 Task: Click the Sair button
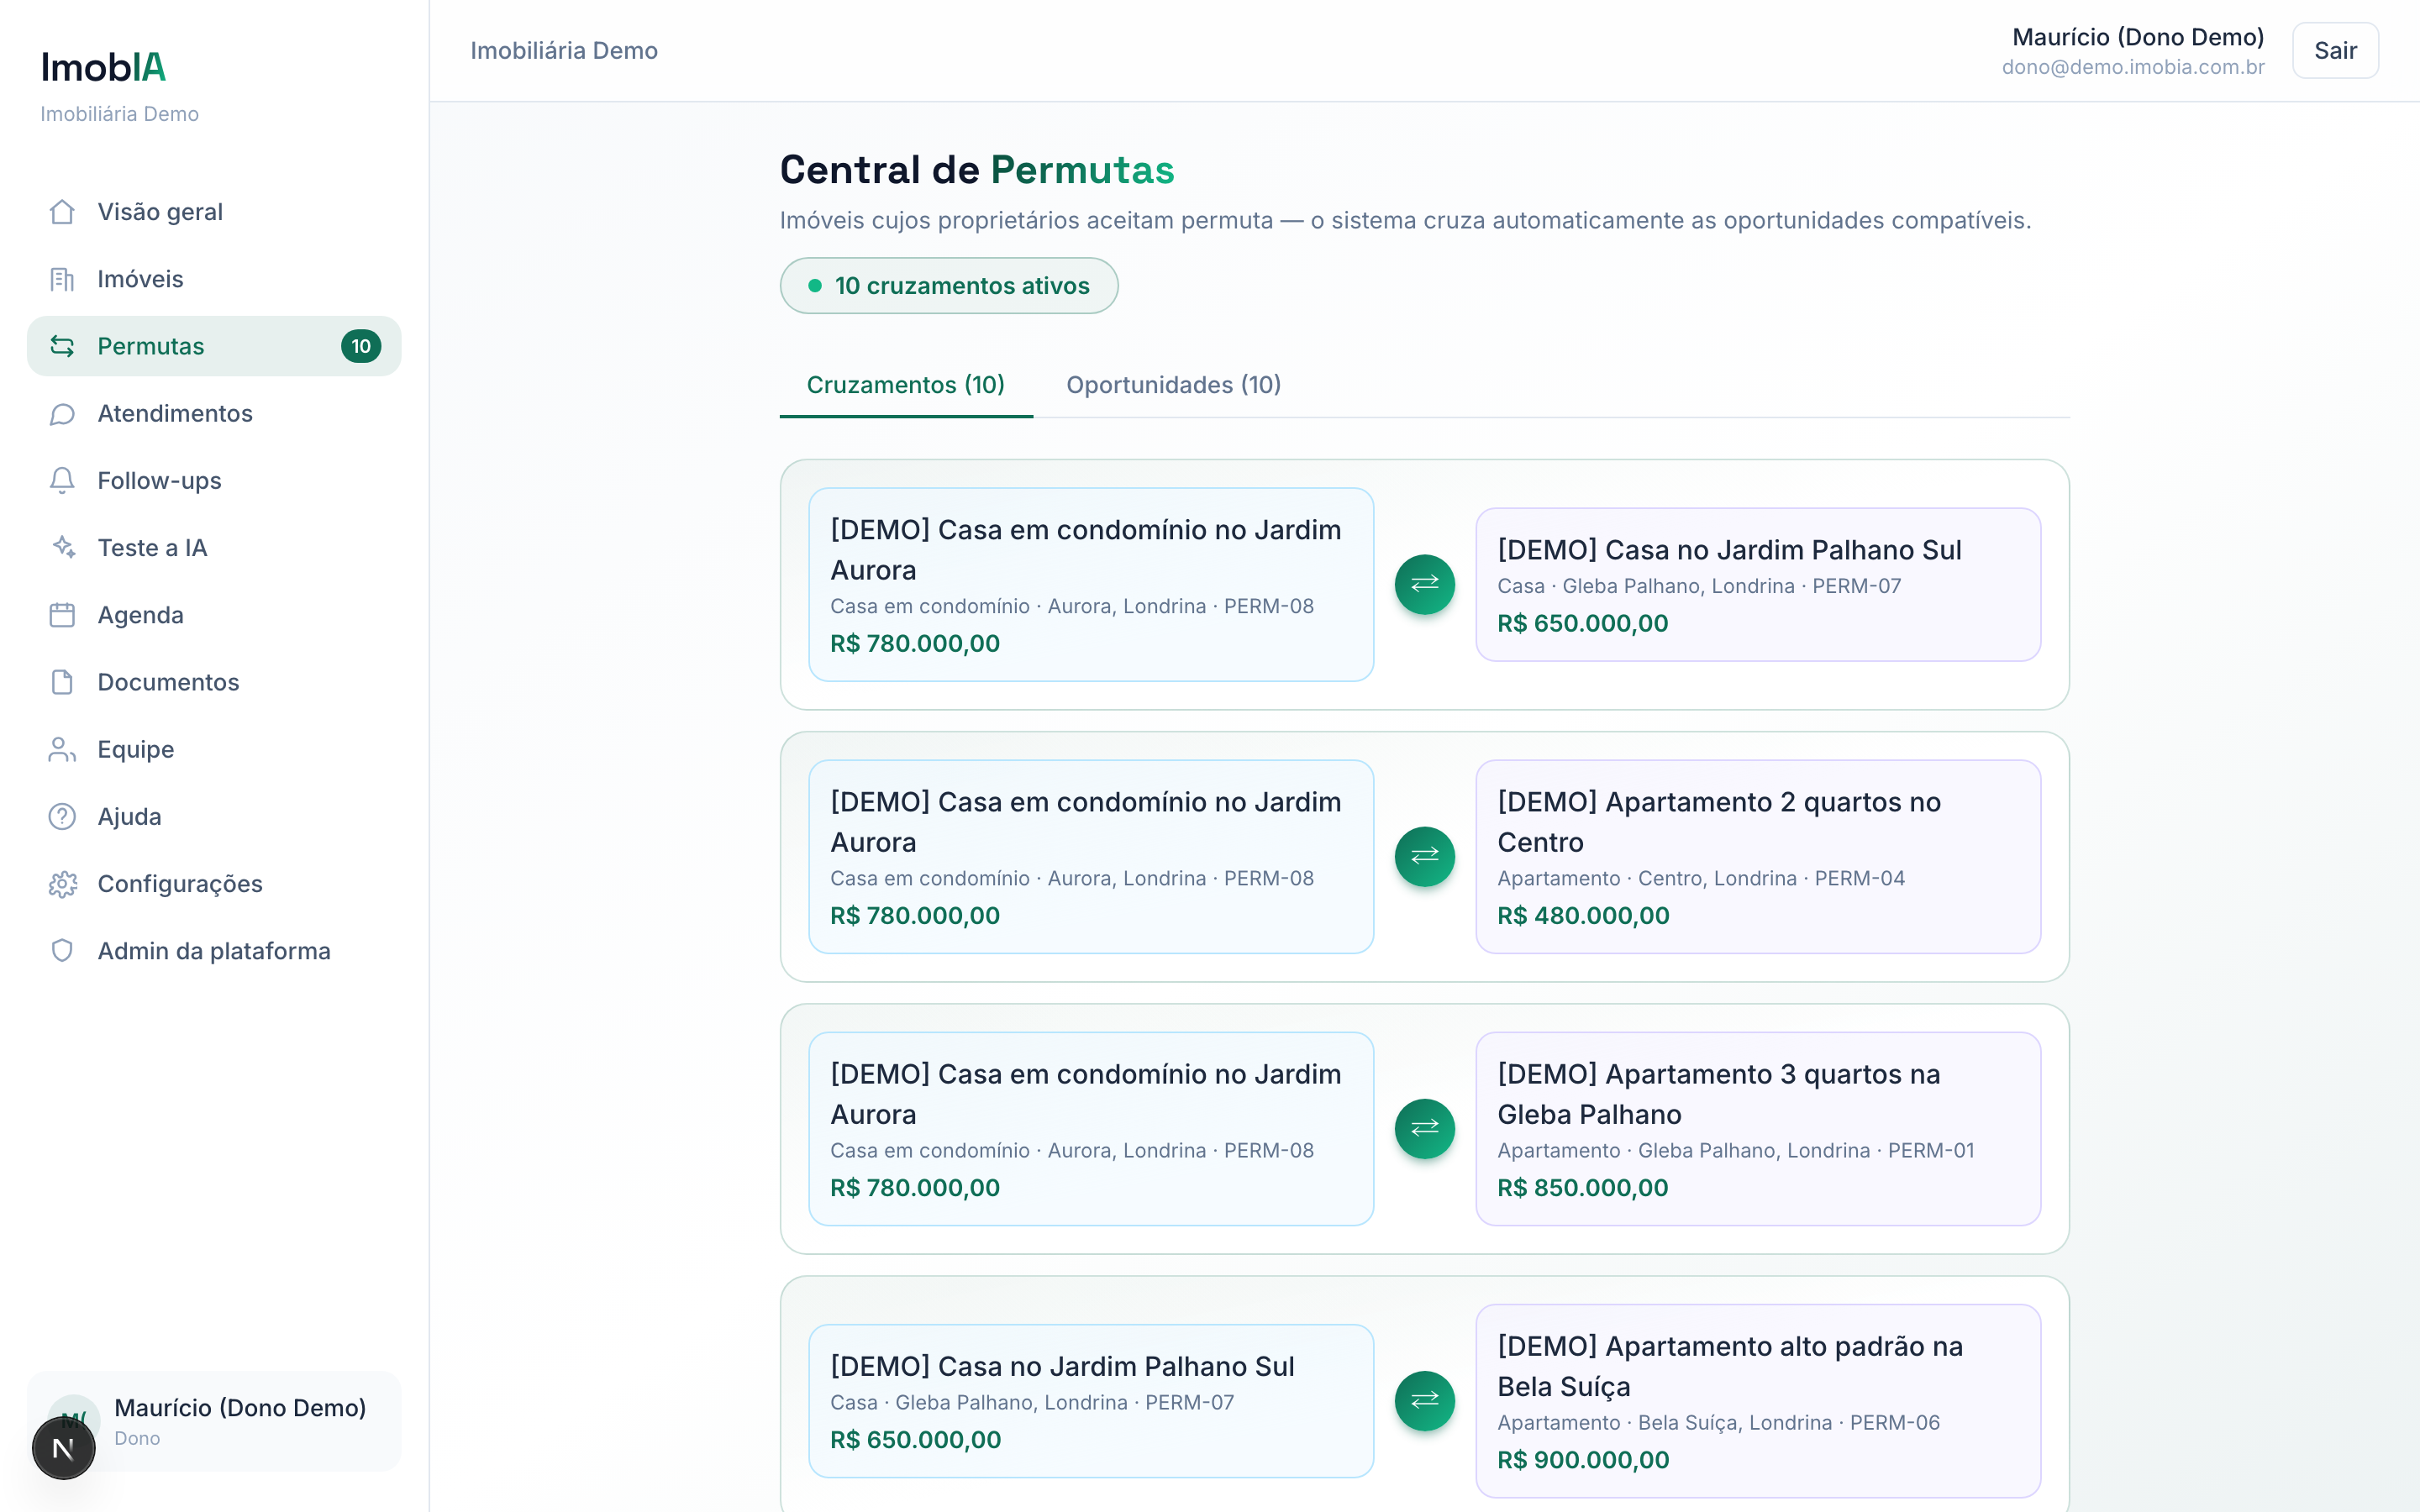2335,50
